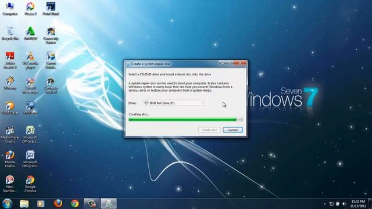Select the Adobe Reader 9 desktop shortcut

(10, 60)
